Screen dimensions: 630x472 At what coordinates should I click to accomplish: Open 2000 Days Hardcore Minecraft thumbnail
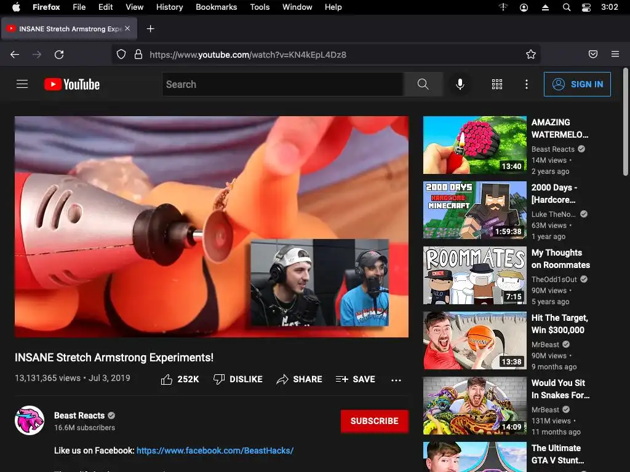point(474,210)
